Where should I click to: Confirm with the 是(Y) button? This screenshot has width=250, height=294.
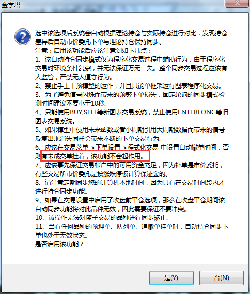coord(171,277)
